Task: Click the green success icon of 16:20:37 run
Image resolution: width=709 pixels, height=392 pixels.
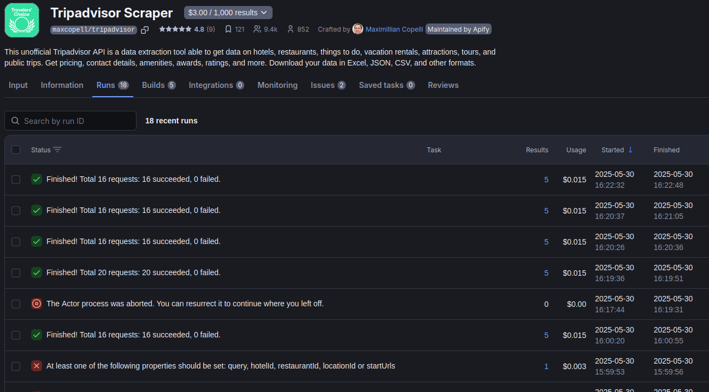Action: (x=37, y=210)
